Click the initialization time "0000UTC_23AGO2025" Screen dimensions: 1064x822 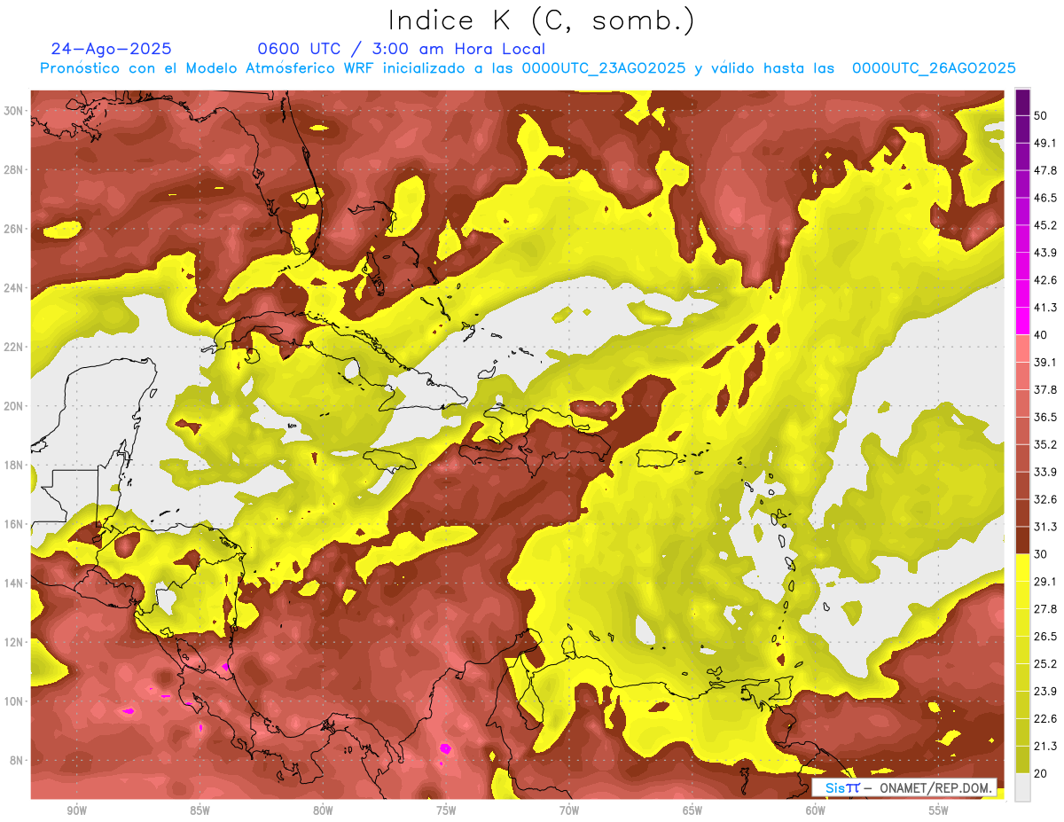pos(603,68)
